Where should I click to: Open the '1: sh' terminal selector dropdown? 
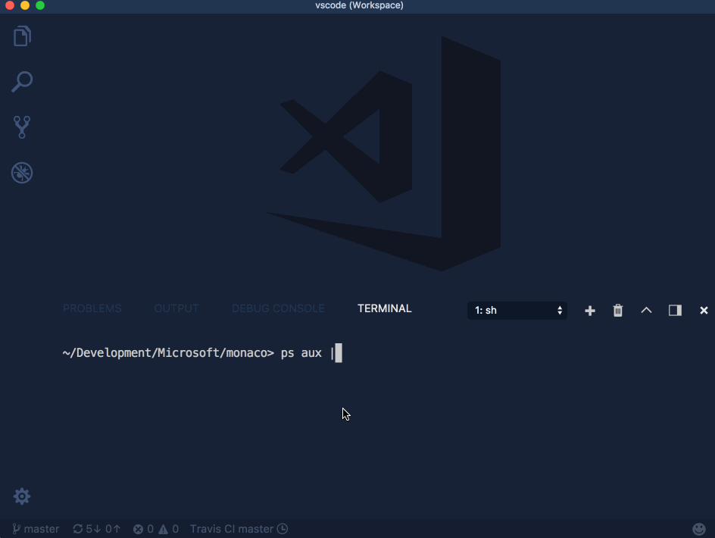[x=517, y=310]
